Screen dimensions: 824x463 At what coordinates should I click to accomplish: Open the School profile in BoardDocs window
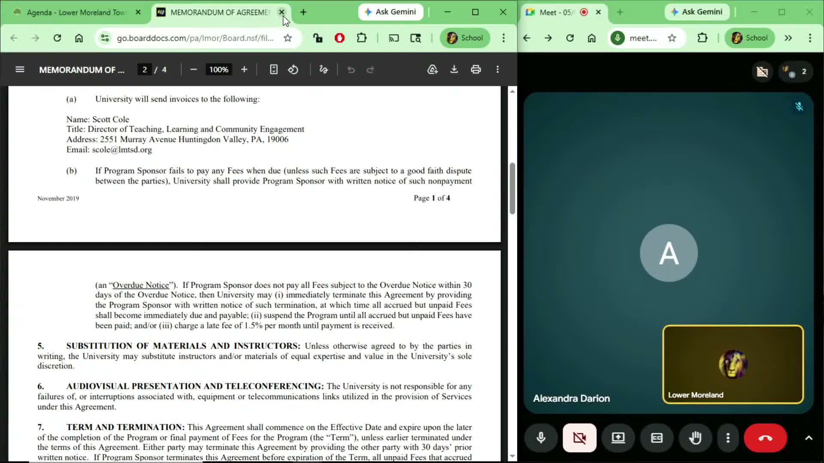465,38
